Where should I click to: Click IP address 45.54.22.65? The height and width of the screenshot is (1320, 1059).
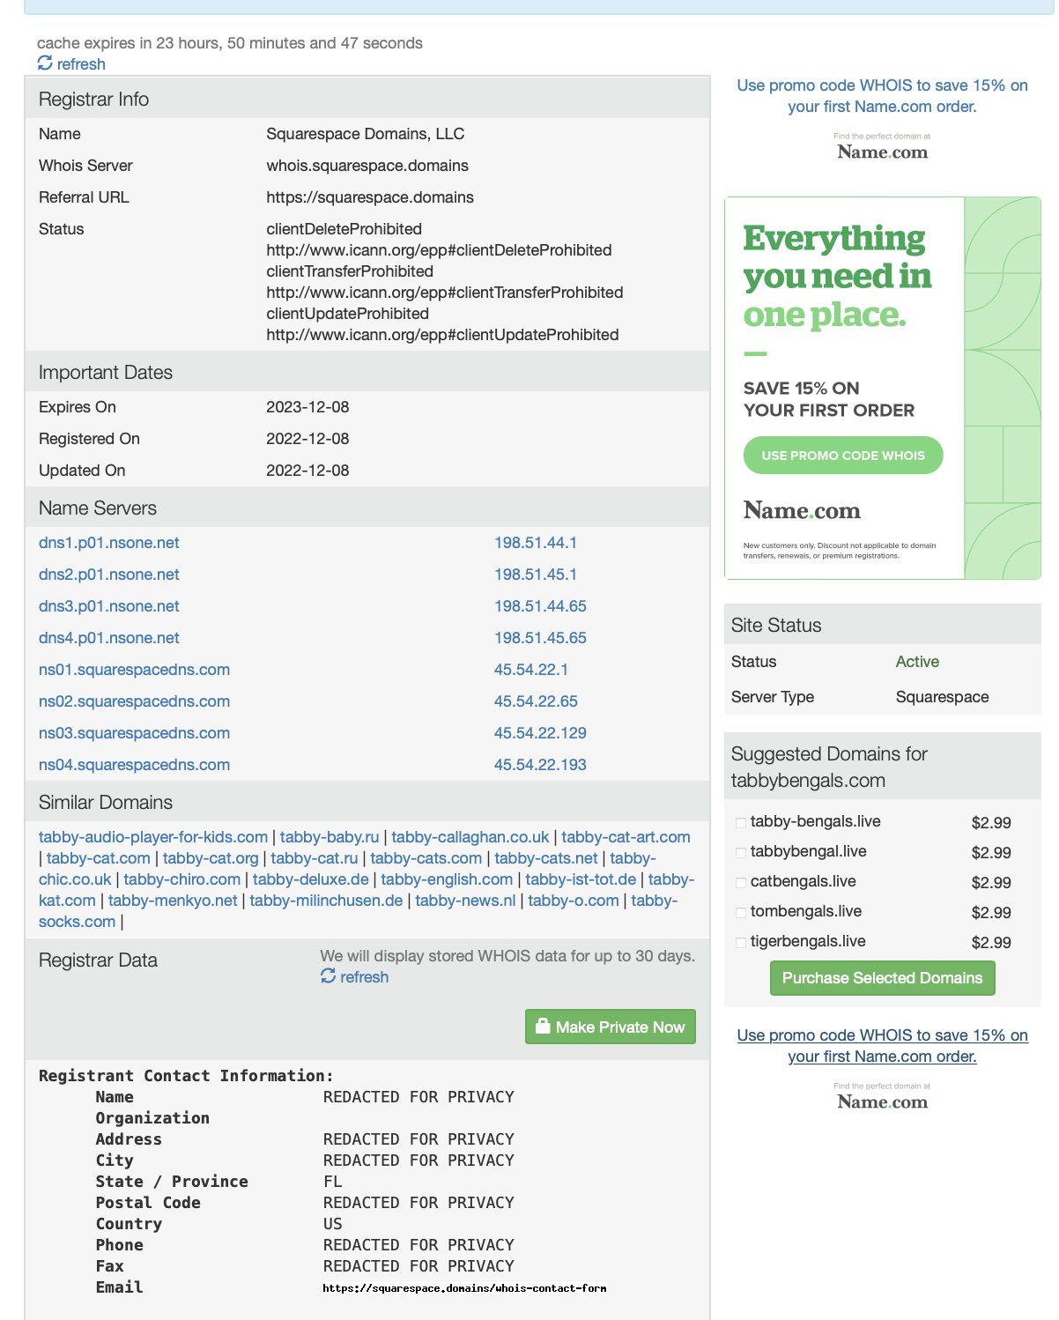536,701
